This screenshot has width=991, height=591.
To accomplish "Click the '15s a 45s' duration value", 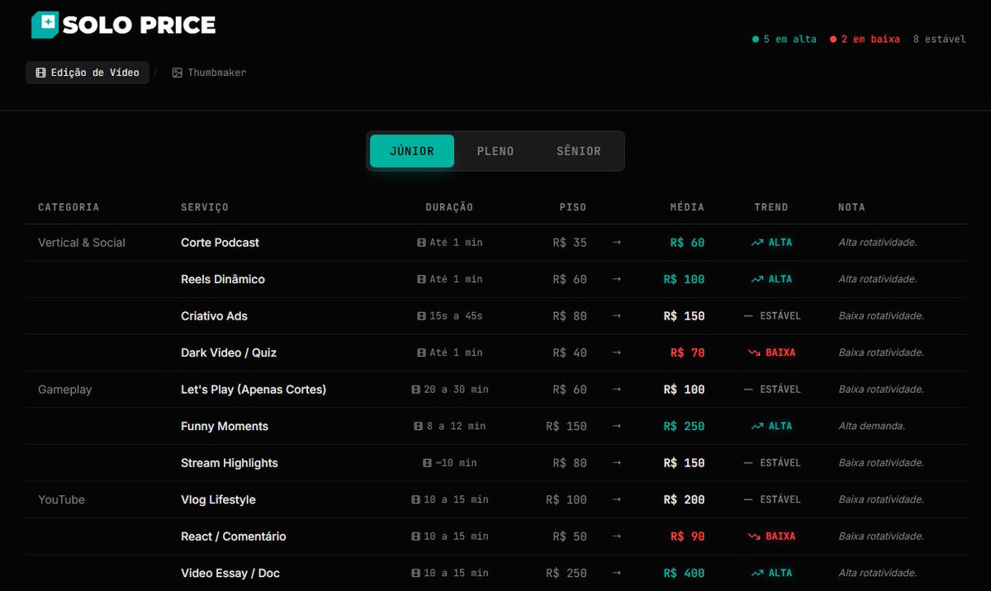I will (x=456, y=316).
